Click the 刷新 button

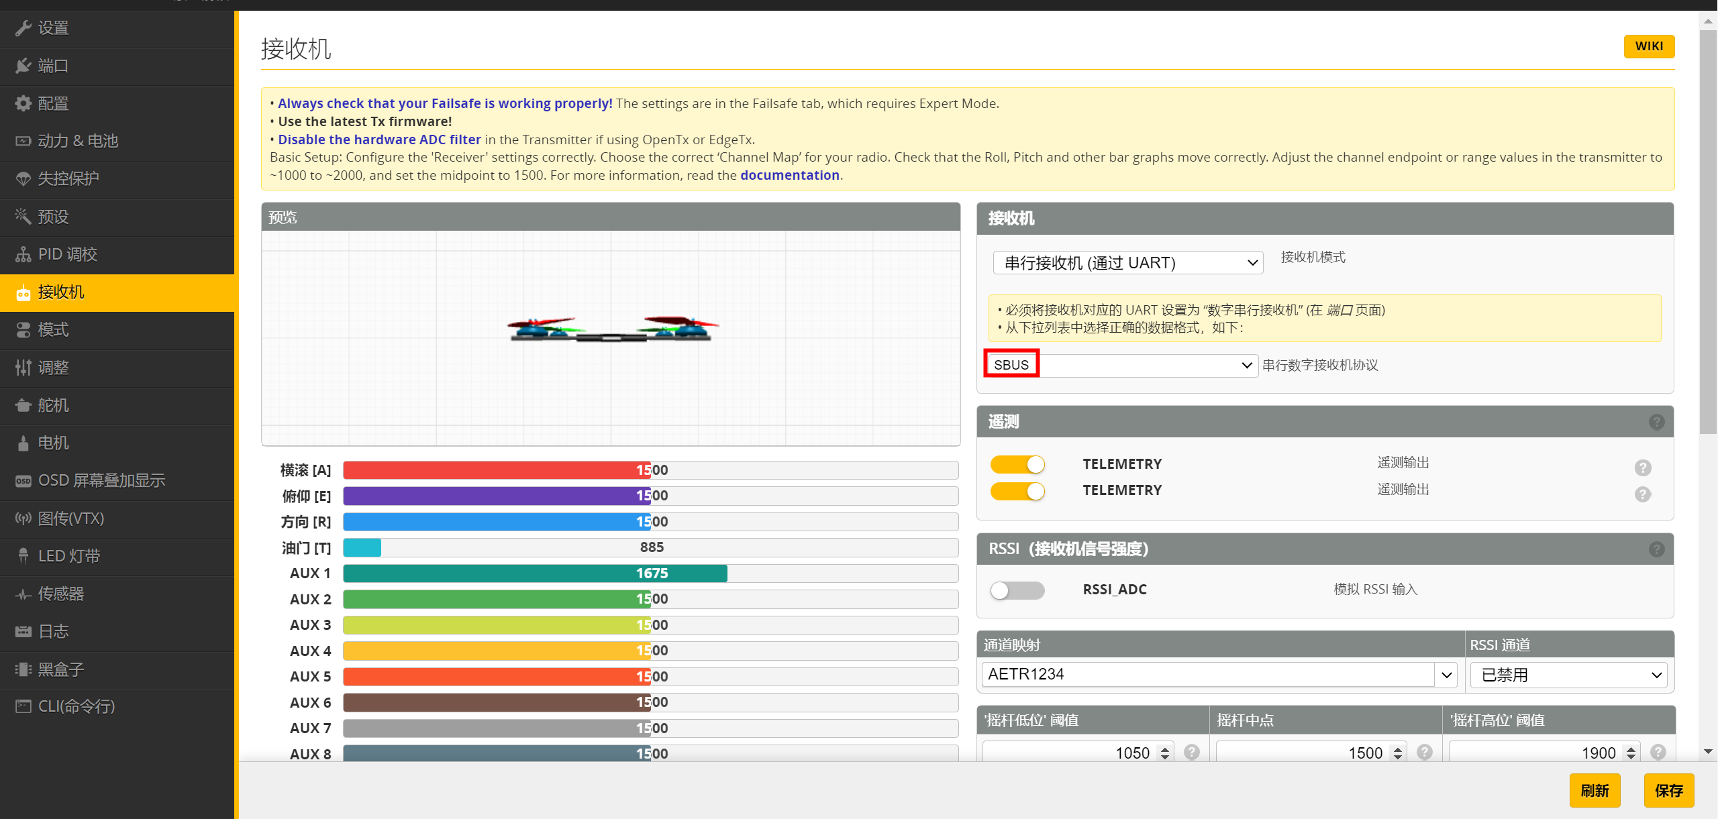point(1595,790)
